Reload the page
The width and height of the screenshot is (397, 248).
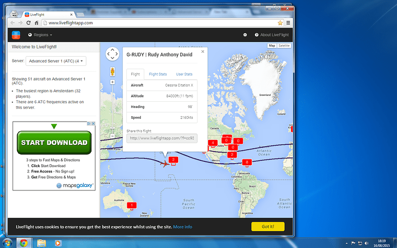click(x=29, y=23)
